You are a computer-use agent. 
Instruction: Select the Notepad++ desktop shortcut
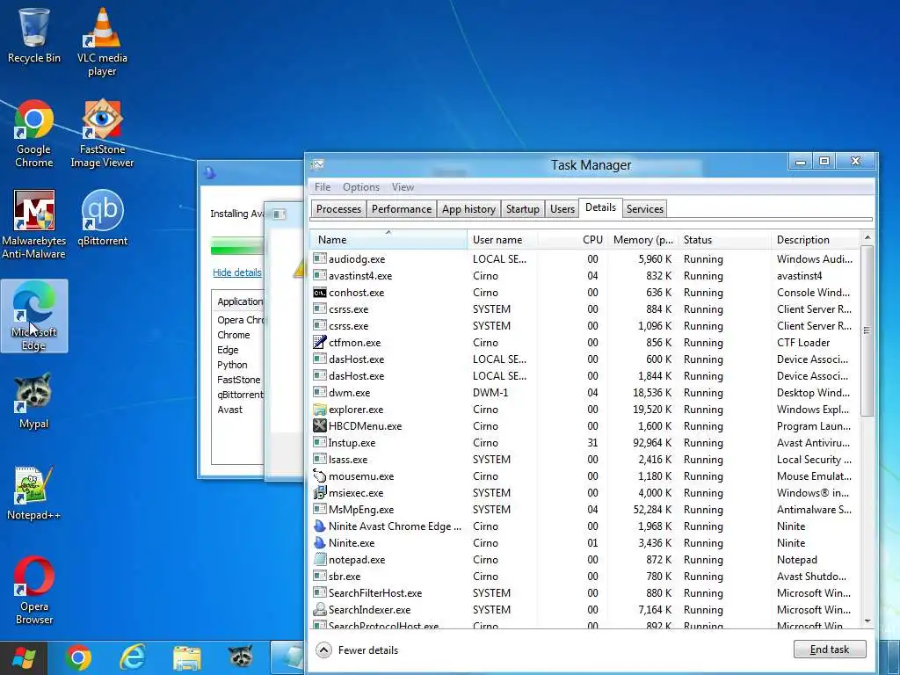tap(34, 493)
